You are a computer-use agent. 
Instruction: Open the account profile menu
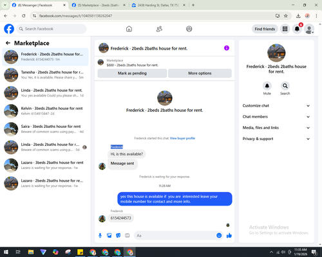(x=309, y=29)
